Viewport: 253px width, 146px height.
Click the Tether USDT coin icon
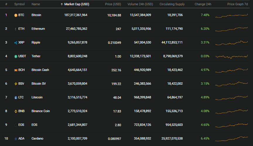[16, 56]
